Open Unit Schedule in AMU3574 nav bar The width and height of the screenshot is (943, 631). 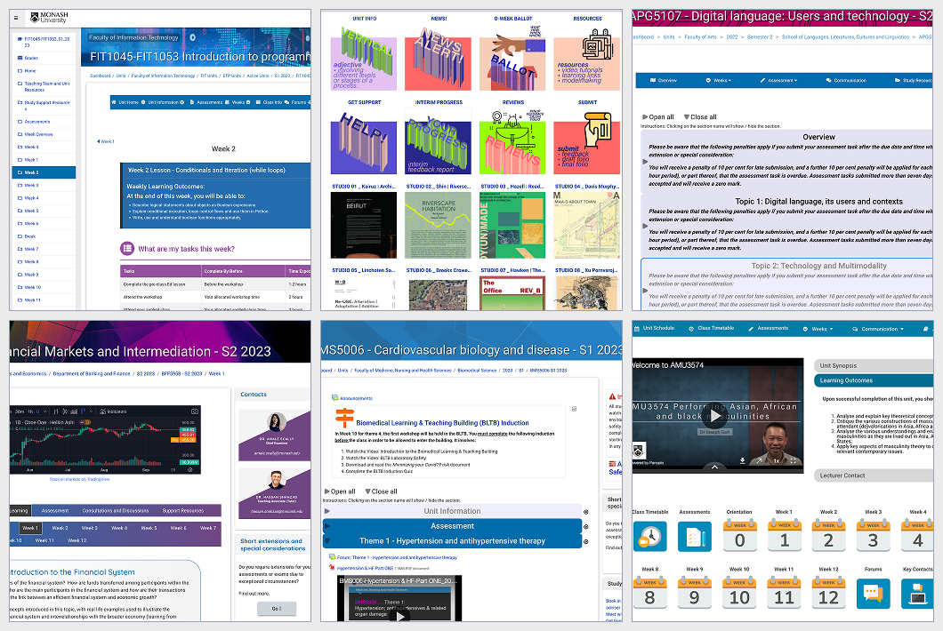655,328
